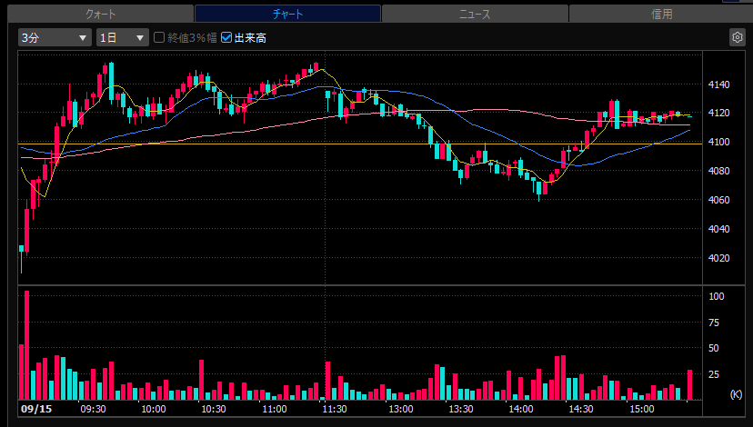Click the 3分 dropdown arrow
753x427 pixels.
(83, 38)
